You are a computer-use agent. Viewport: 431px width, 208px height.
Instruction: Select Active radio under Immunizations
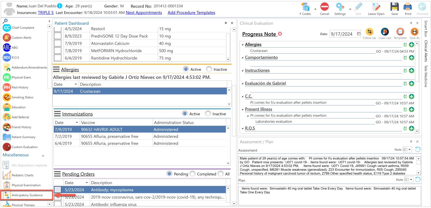pos(185,114)
